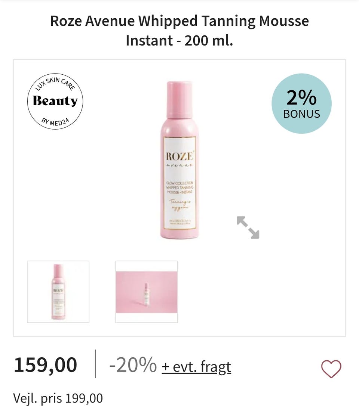359x410 pixels.
Task: Click the -20% discount label
Action: pyautogui.click(x=133, y=365)
